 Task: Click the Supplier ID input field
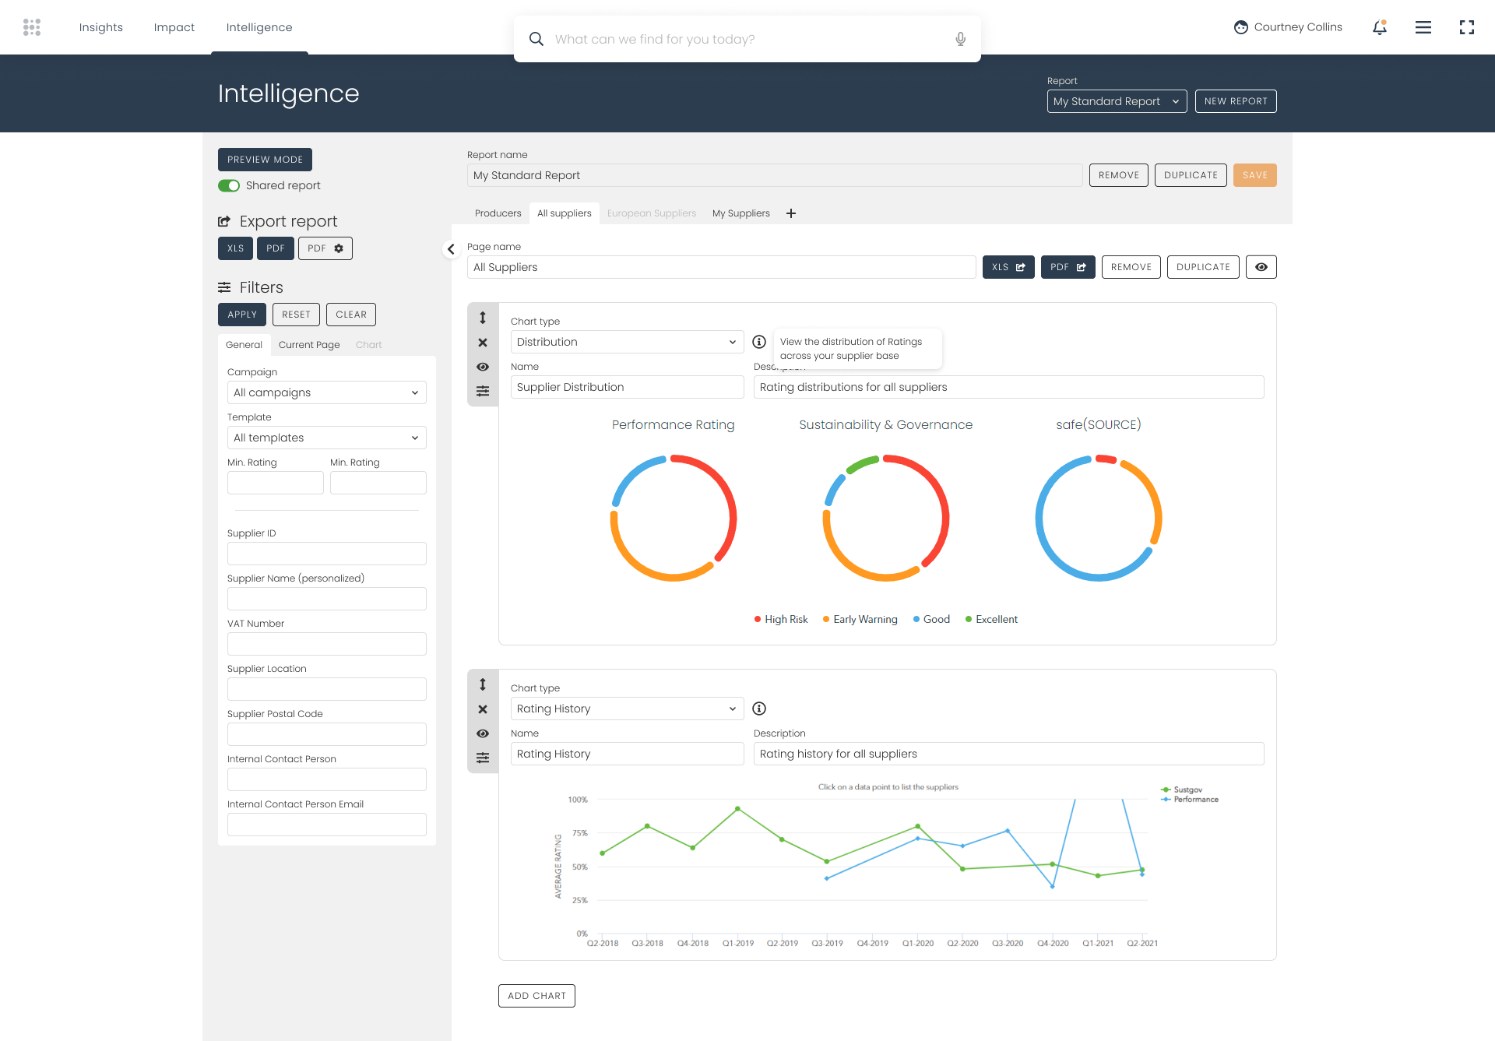tap(327, 554)
